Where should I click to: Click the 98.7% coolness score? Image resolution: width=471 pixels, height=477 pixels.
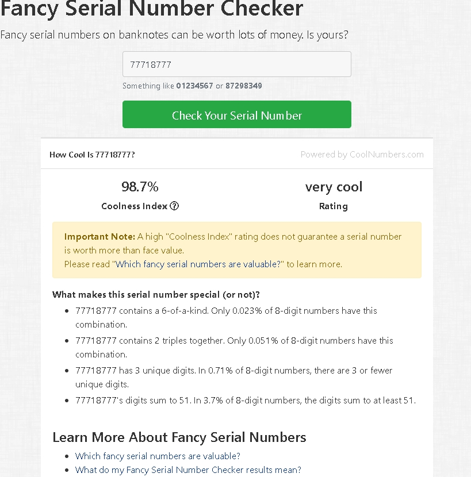tap(140, 187)
